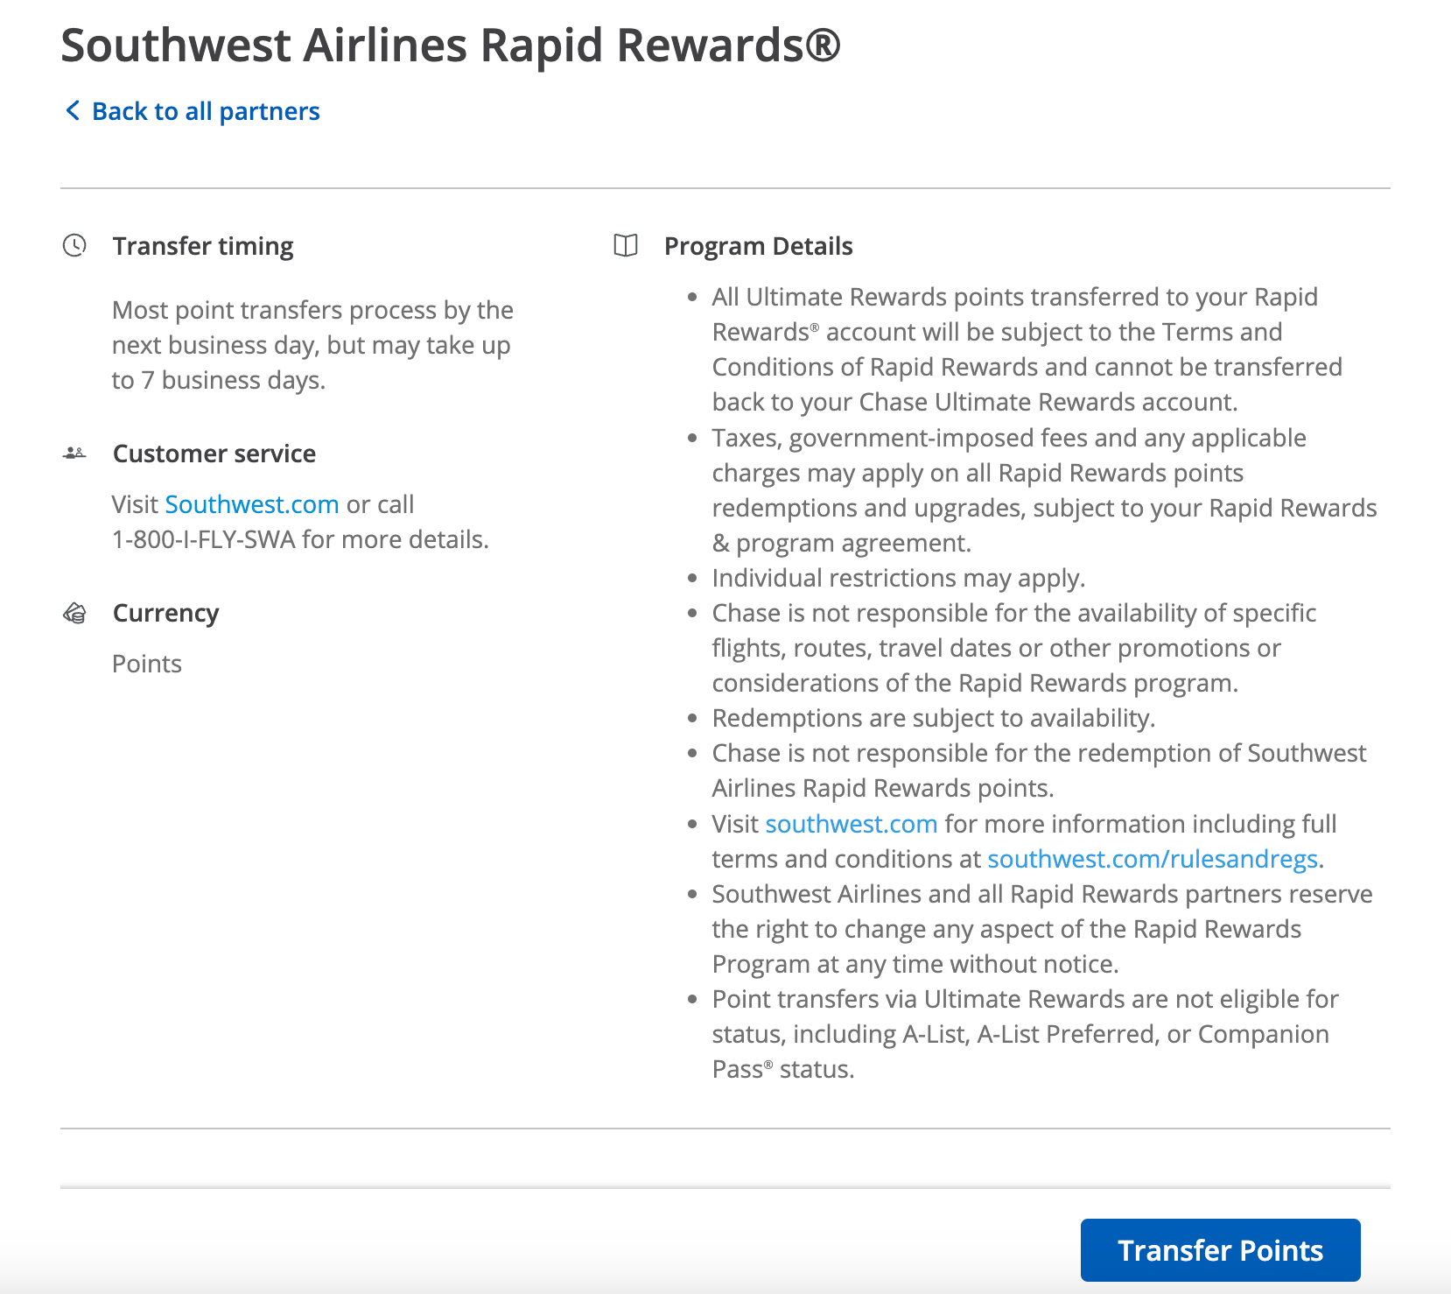The width and height of the screenshot is (1451, 1294).
Task: Click the currency icon beside Currency heading
Action: (74, 611)
